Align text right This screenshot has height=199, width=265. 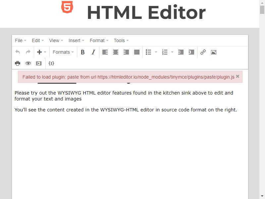point(126,52)
